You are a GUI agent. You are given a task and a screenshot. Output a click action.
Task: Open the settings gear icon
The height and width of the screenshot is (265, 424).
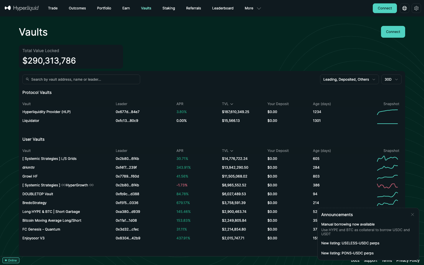[x=416, y=8]
